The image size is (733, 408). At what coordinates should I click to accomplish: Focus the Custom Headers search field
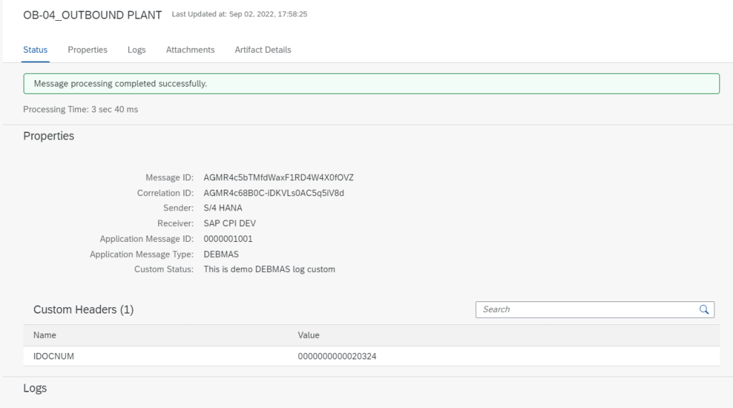pos(587,309)
